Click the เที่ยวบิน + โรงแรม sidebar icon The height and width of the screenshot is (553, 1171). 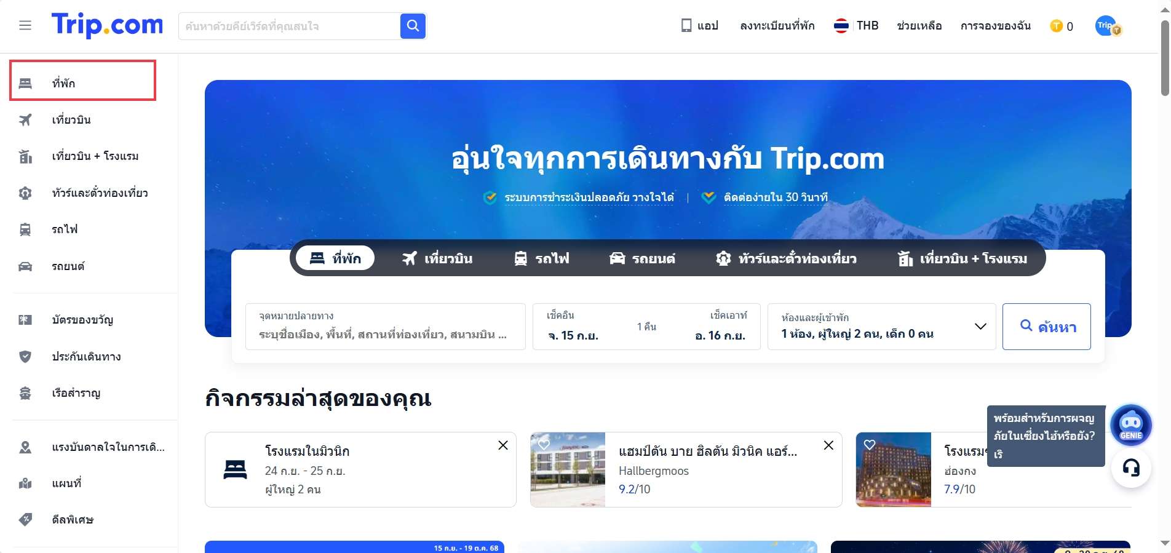click(25, 156)
